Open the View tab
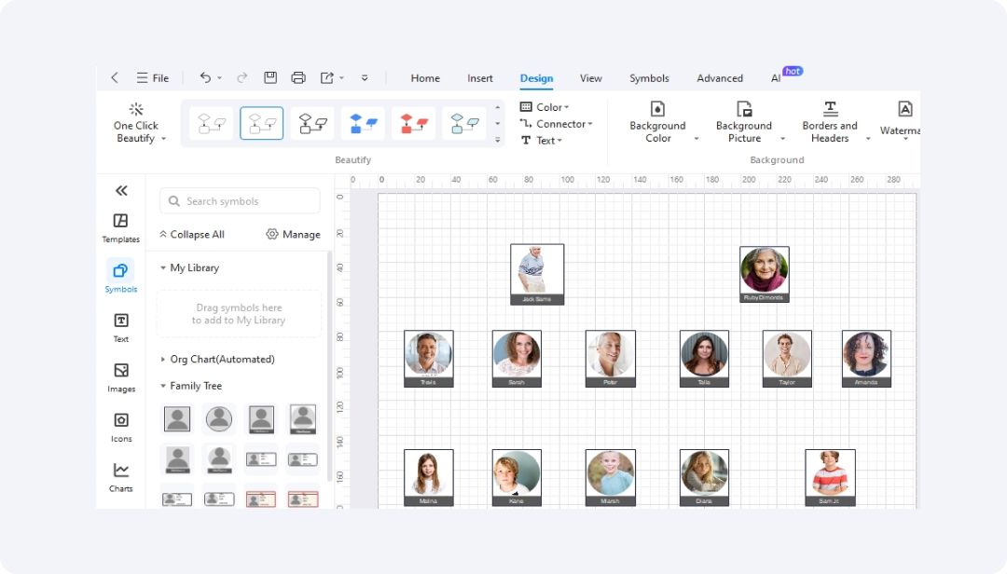 tap(591, 78)
